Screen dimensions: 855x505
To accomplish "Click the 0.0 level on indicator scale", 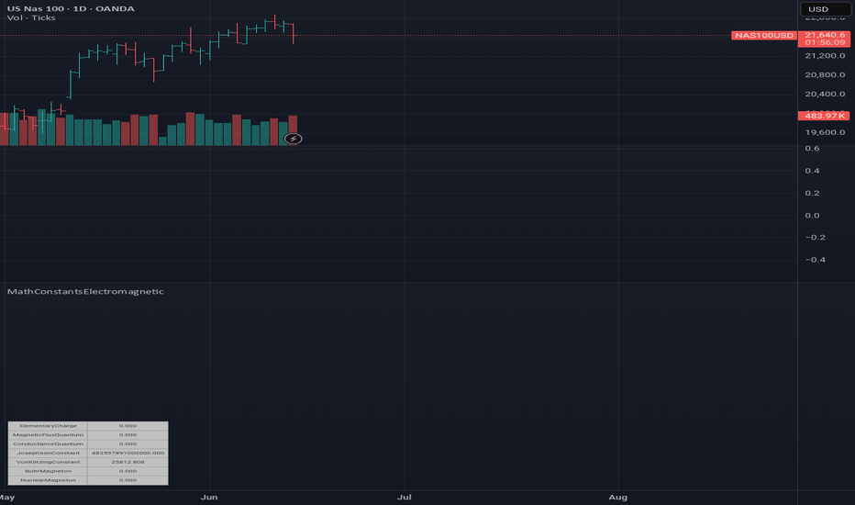I will (x=812, y=216).
